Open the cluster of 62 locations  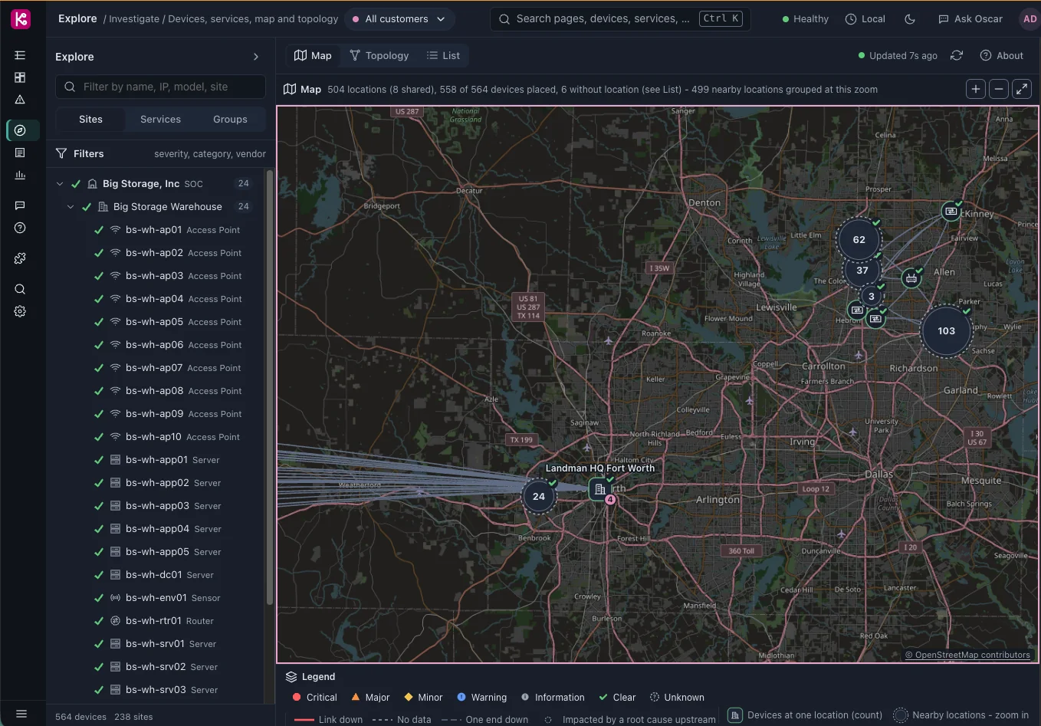(x=859, y=240)
